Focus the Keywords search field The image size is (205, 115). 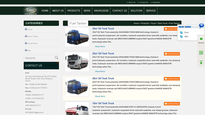(x=39, y=58)
